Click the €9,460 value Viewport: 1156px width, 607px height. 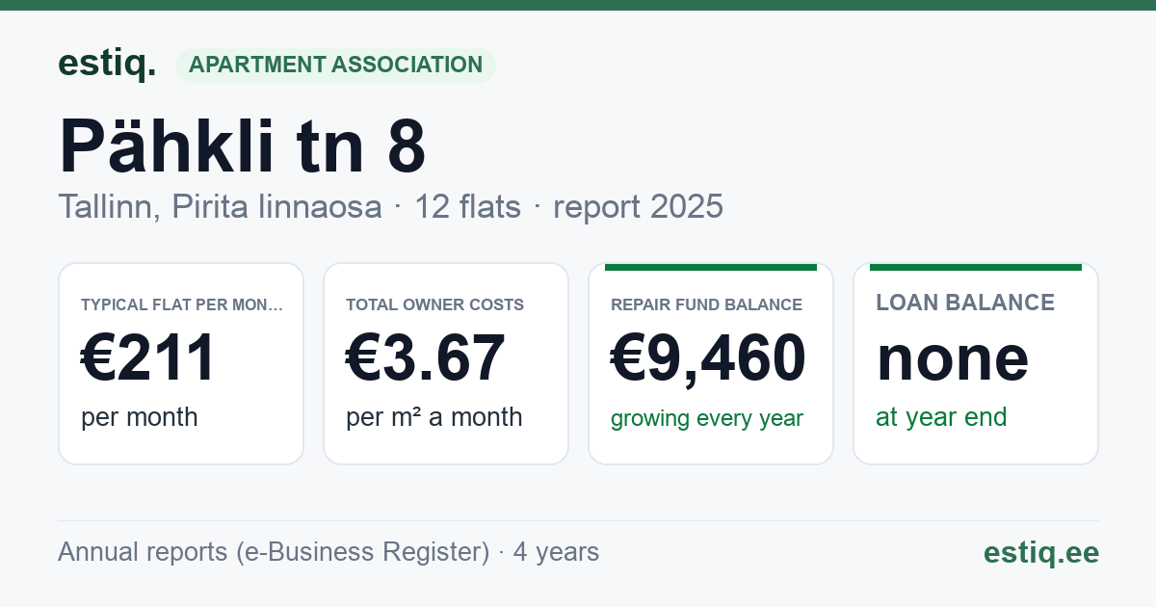tap(708, 357)
